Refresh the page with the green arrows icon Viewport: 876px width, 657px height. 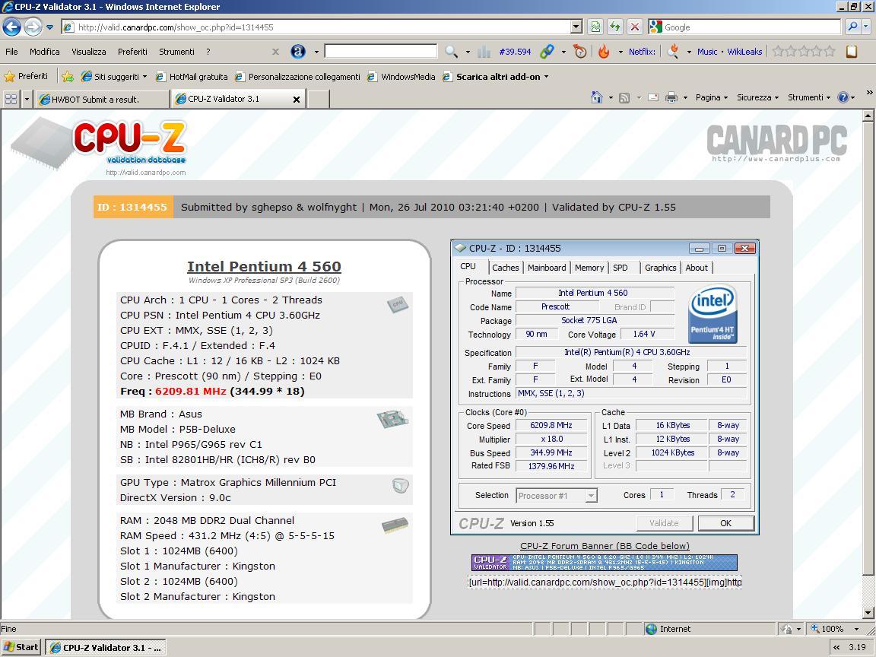[x=615, y=27]
